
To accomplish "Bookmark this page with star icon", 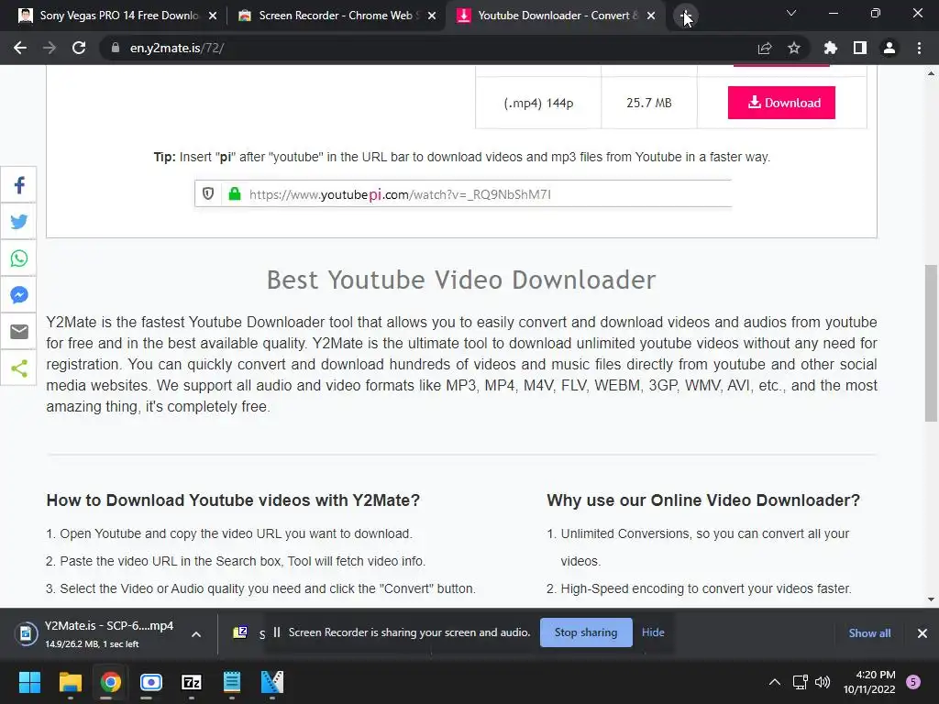I will click(794, 48).
